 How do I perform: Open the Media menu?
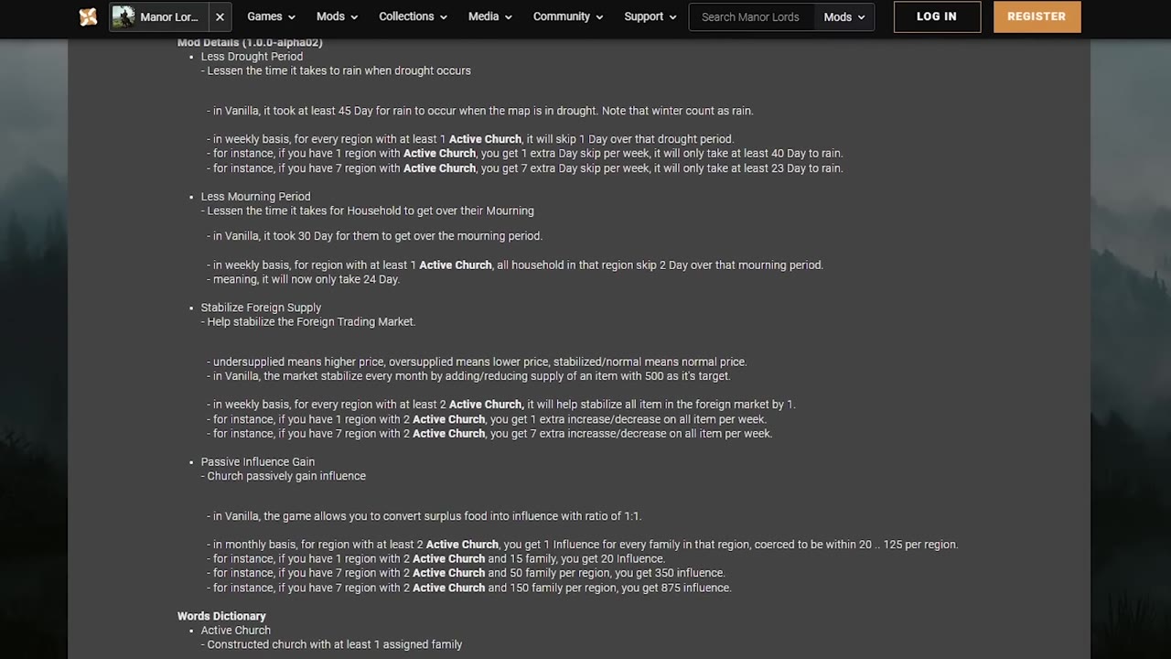click(489, 16)
